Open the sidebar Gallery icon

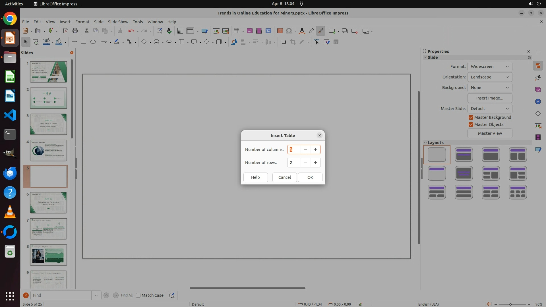538,90
